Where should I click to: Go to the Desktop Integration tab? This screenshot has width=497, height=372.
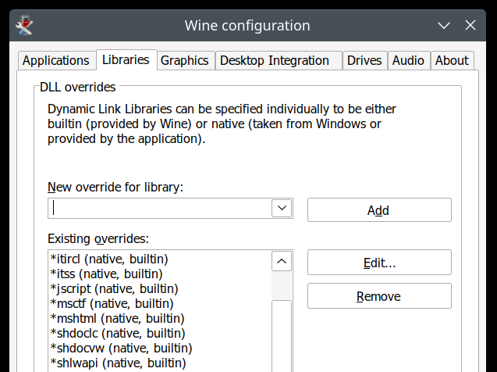tap(274, 61)
